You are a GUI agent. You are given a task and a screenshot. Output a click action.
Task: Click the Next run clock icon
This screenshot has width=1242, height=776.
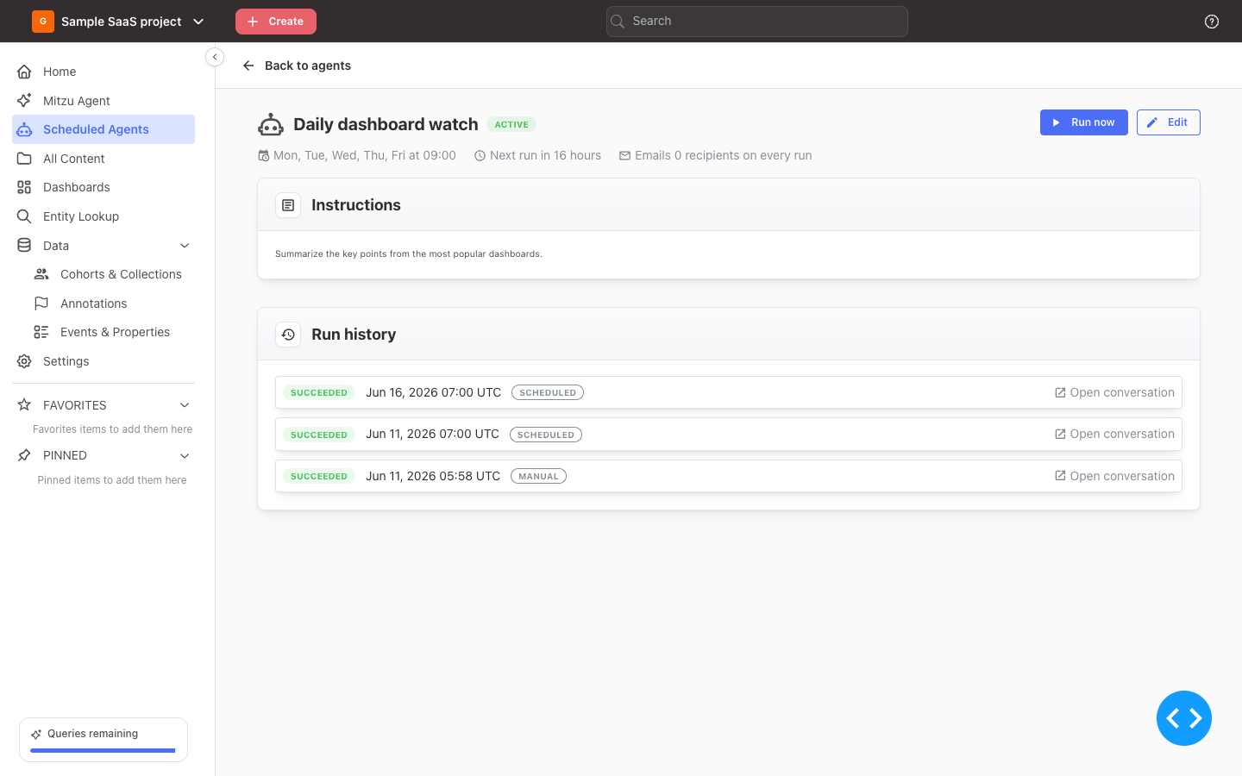pyautogui.click(x=480, y=156)
